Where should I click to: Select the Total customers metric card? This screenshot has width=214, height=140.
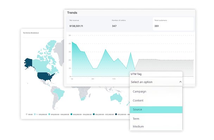pyautogui.click(x=173, y=24)
